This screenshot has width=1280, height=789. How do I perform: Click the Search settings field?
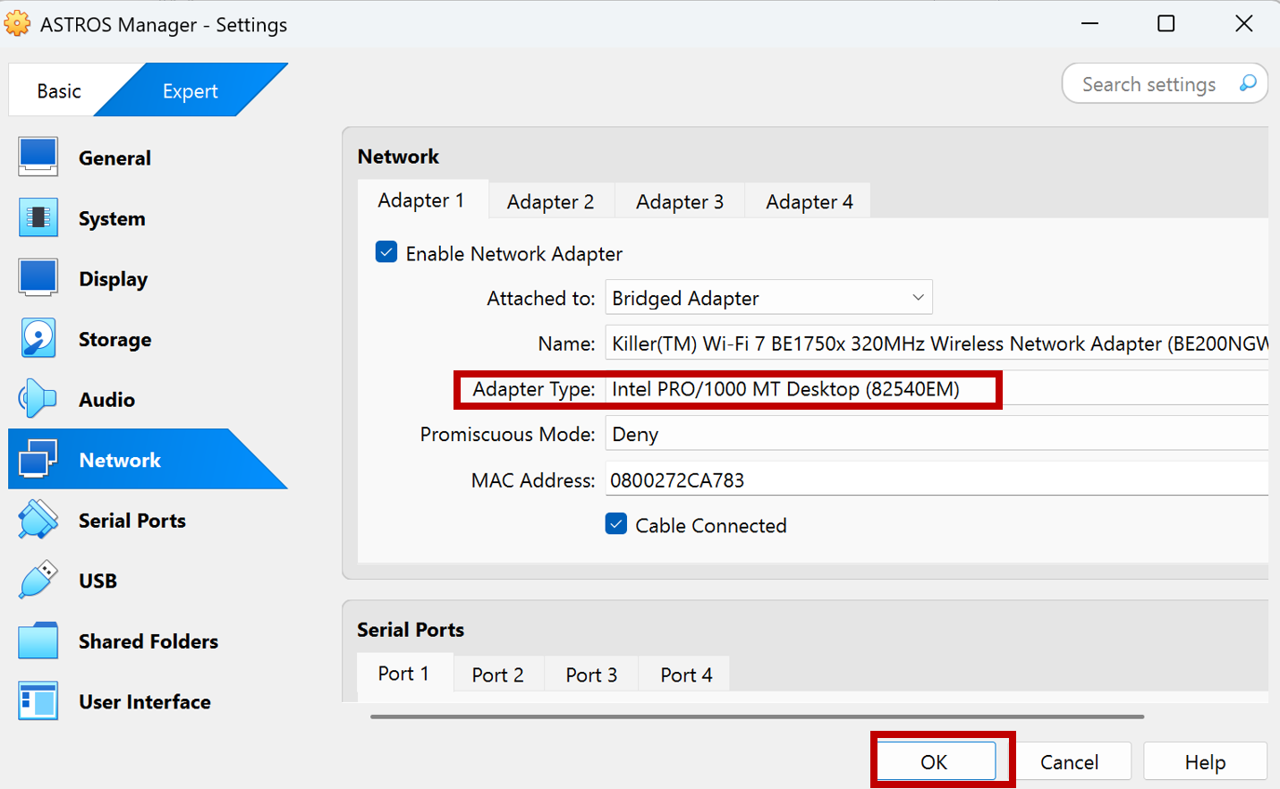(1149, 84)
